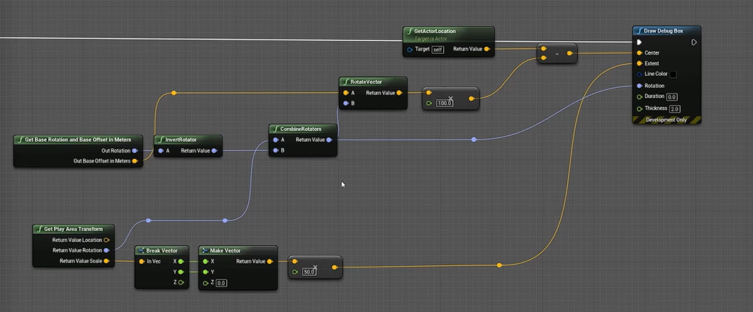The image size is (753, 312).
Task: Edit the Make Vector Z value 0.0
Action: (221, 283)
